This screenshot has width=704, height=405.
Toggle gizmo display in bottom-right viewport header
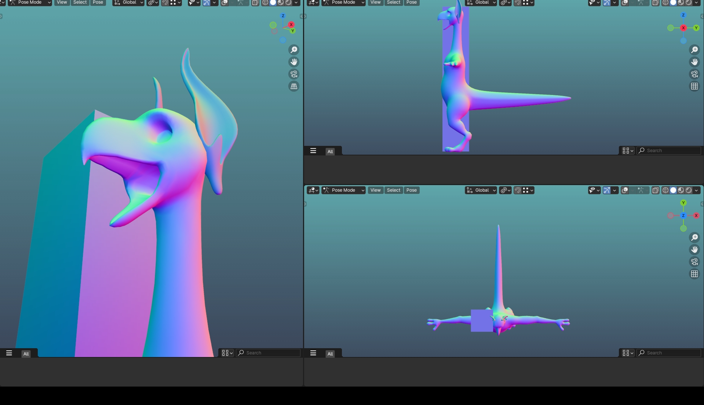[x=606, y=190]
